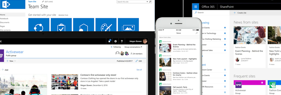This screenshot has height=95, width=281.
Task: Open the paint palette style tile
Action: (x=106, y=25)
